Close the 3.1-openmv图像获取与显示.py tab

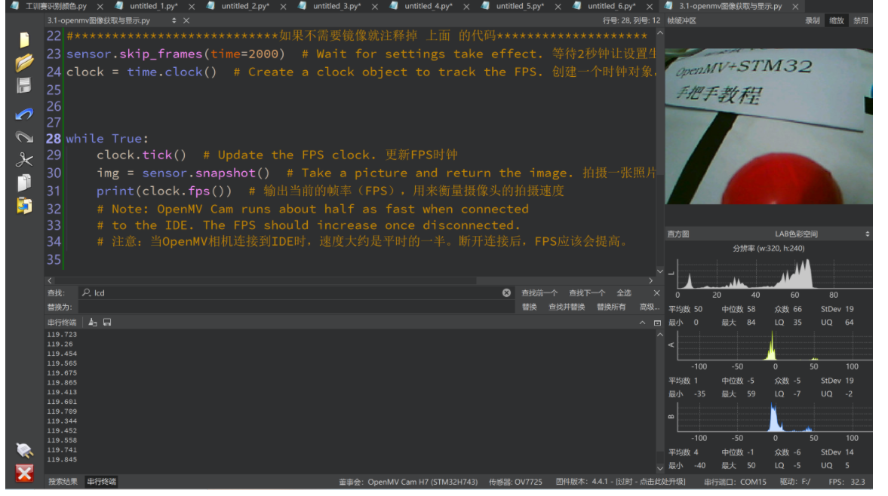click(795, 7)
